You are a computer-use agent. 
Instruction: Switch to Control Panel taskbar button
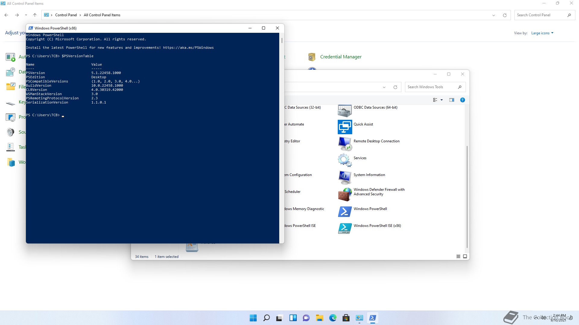[359, 318]
